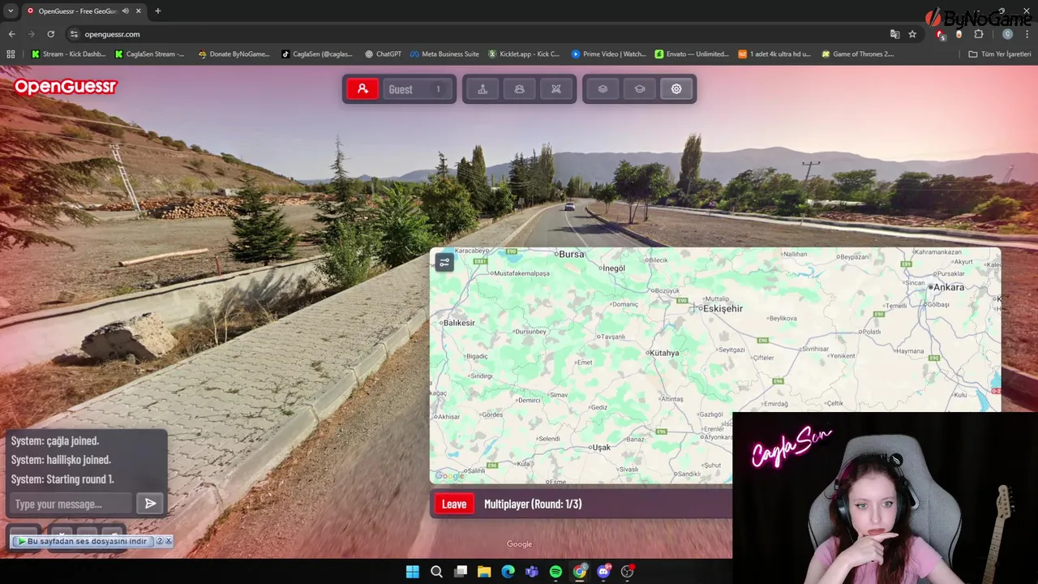Image resolution: width=1038 pixels, height=584 pixels.
Task: Open the Chrome apps grid icon
Action: [11, 54]
